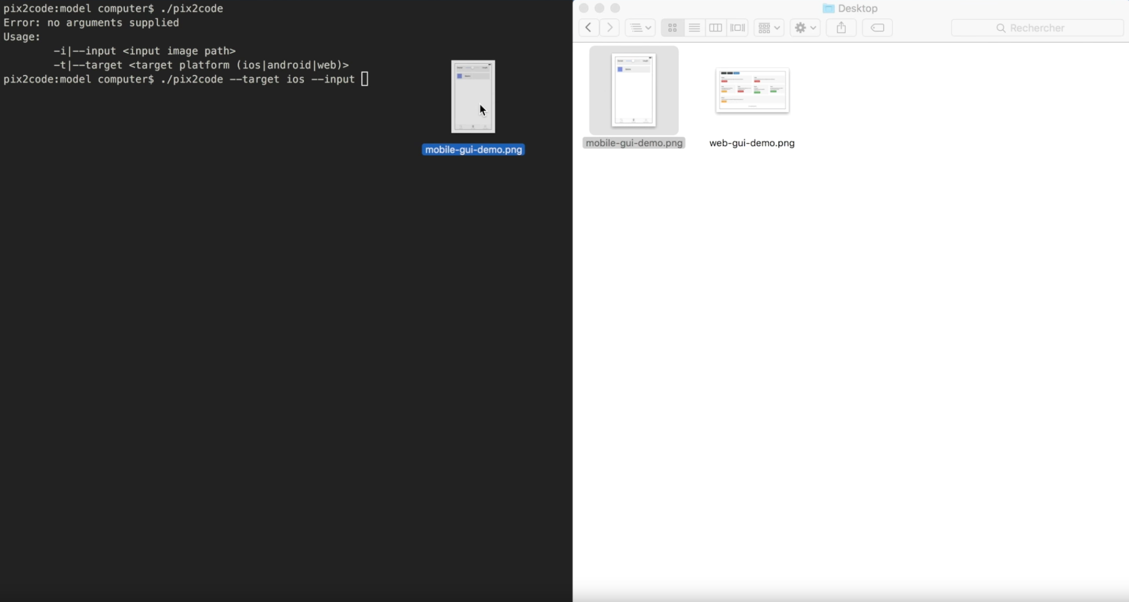The image size is (1129, 602).
Task: Click the Desktop folder icon in title bar
Action: 828,8
